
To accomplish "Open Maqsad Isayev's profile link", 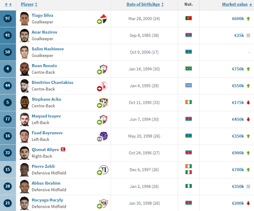I will [46, 116].
